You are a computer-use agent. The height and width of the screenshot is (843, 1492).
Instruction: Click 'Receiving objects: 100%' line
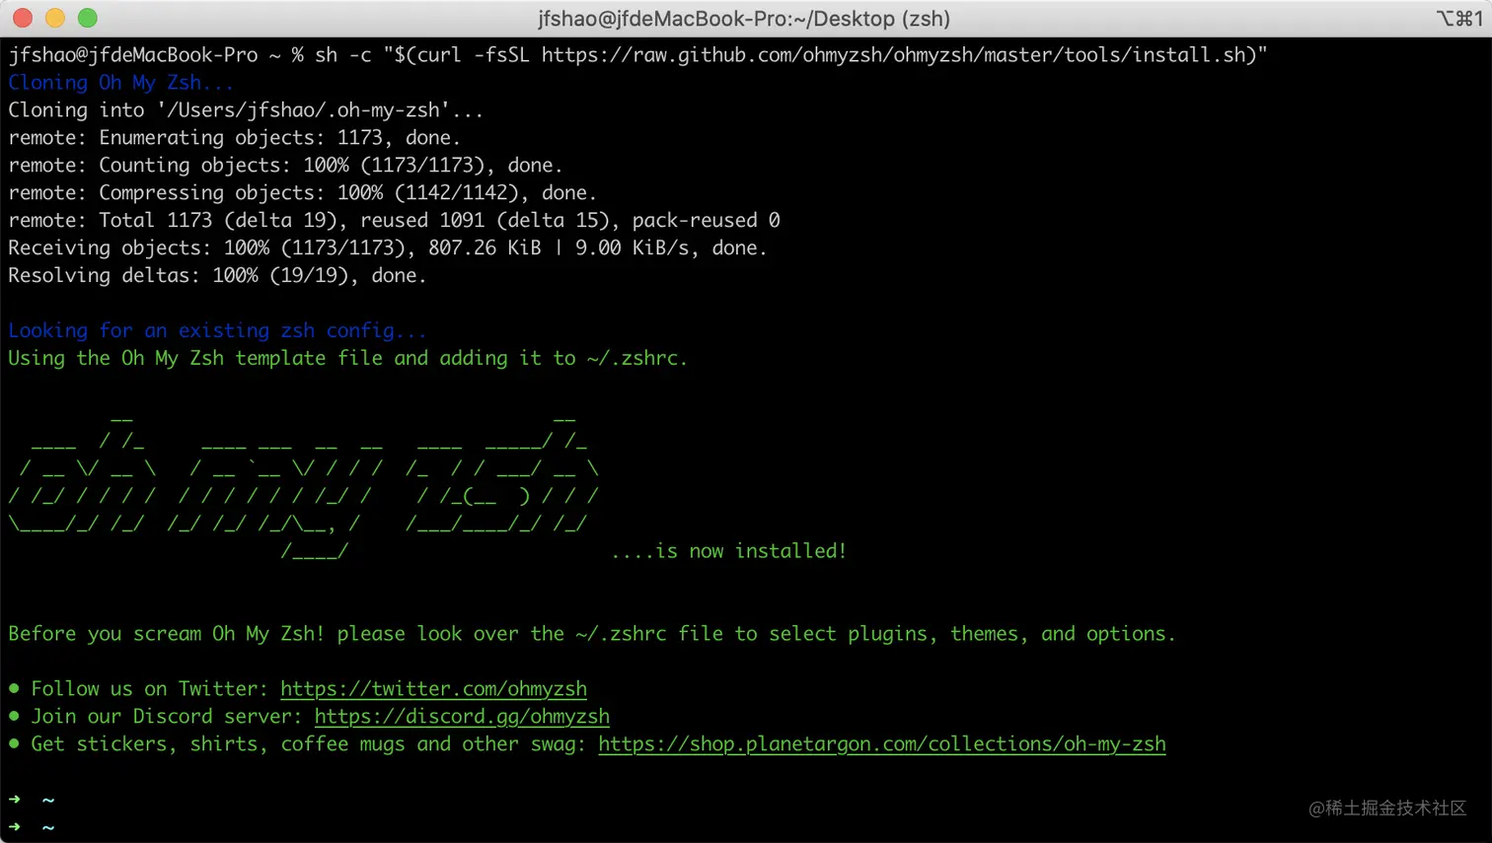(388, 248)
